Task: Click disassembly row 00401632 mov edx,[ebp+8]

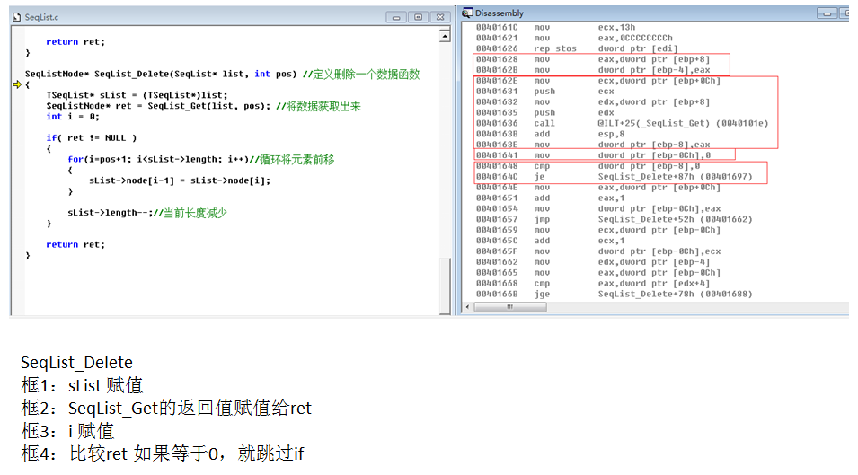Action: 593,101
